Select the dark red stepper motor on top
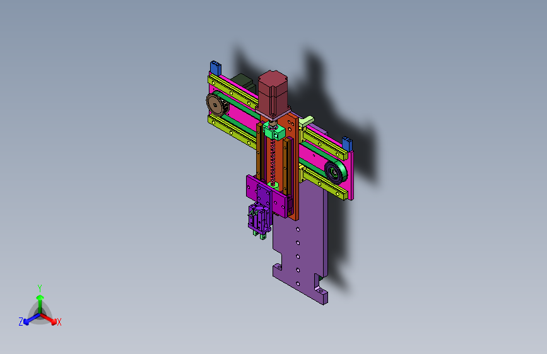Screen dimensions: 547x354 coord(273,93)
